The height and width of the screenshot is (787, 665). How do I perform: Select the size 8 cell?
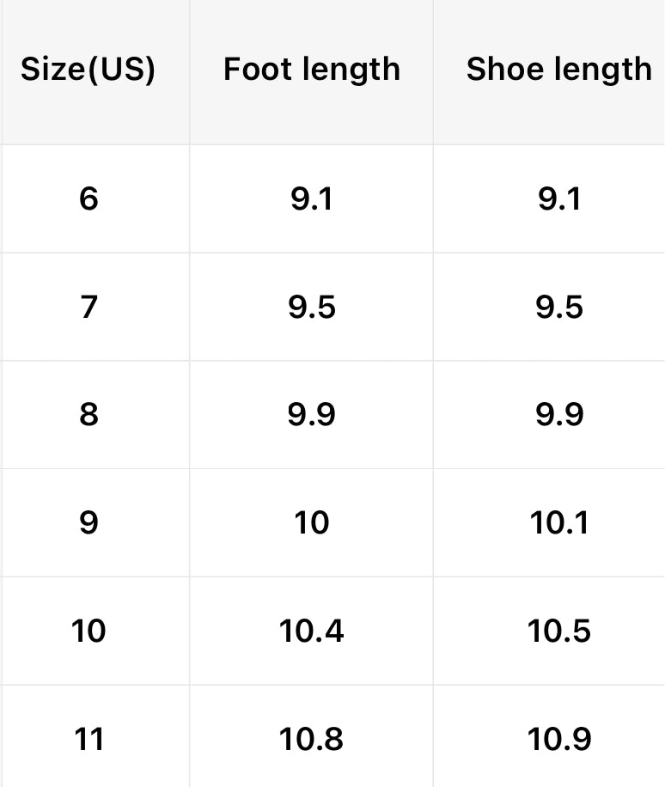pos(88,415)
